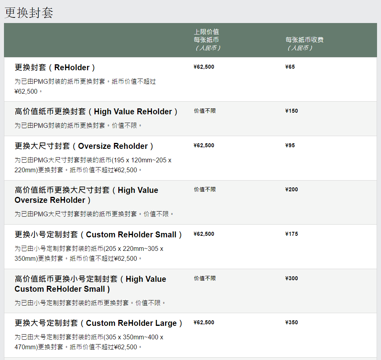This screenshot has height=360, width=381.
Task: Select the Custom ReHolder Large heading
Action: [x=98, y=323]
